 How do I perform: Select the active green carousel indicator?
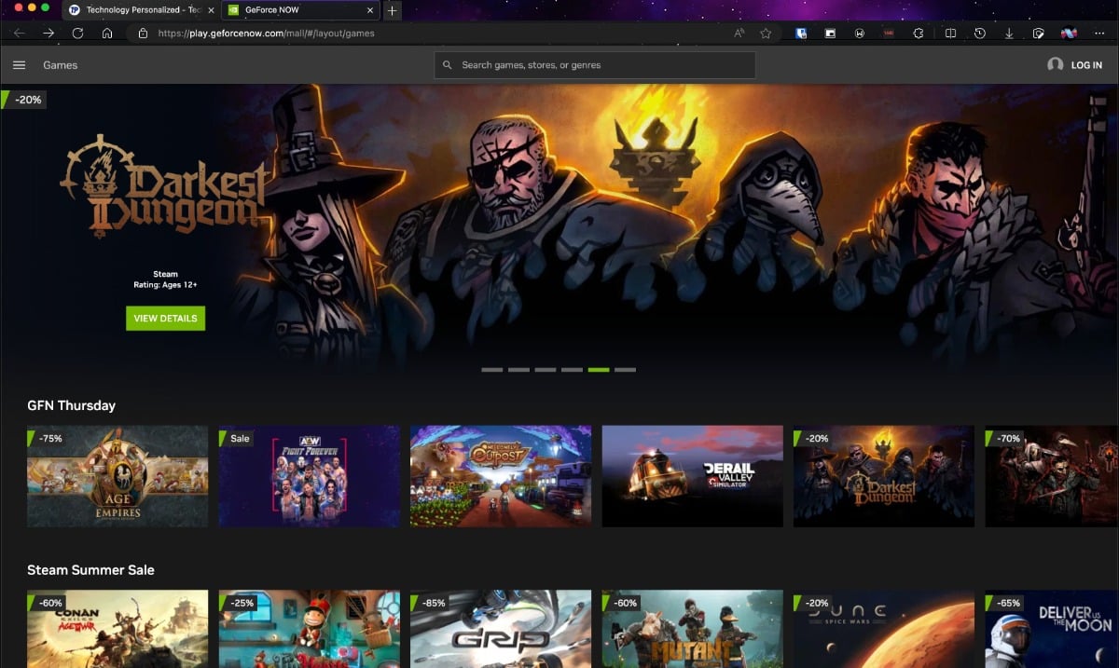pos(599,370)
